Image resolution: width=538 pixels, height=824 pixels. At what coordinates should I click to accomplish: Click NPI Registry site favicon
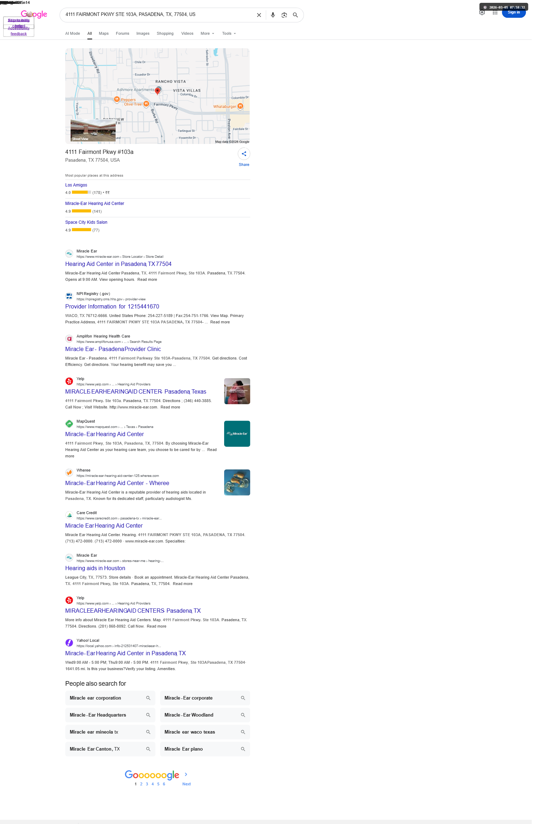point(69,296)
